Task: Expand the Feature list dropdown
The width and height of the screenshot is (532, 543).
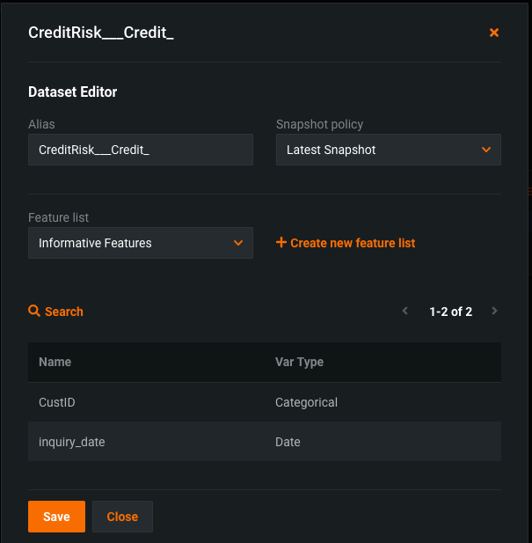Action: click(x=141, y=243)
